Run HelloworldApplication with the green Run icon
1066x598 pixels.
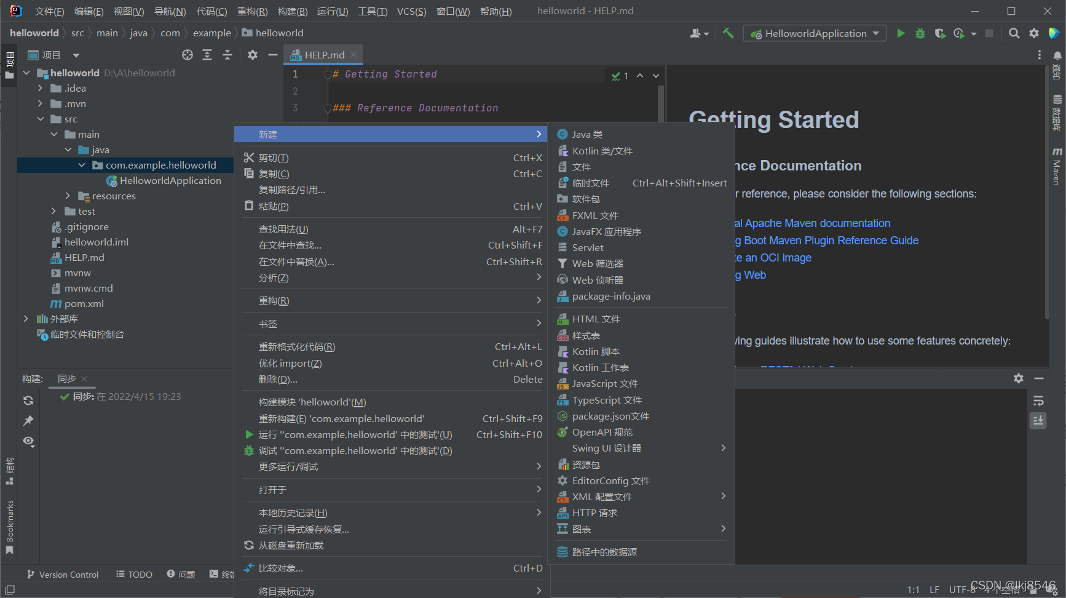pos(900,33)
